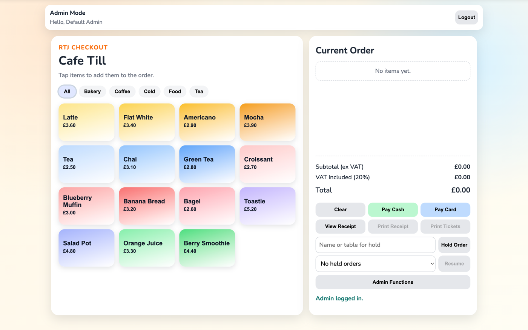This screenshot has height=330, width=528.
Task: Open the held orders dropdown
Action: (x=375, y=264)
